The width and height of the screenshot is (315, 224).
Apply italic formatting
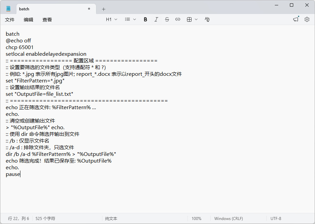pos(156,19)
